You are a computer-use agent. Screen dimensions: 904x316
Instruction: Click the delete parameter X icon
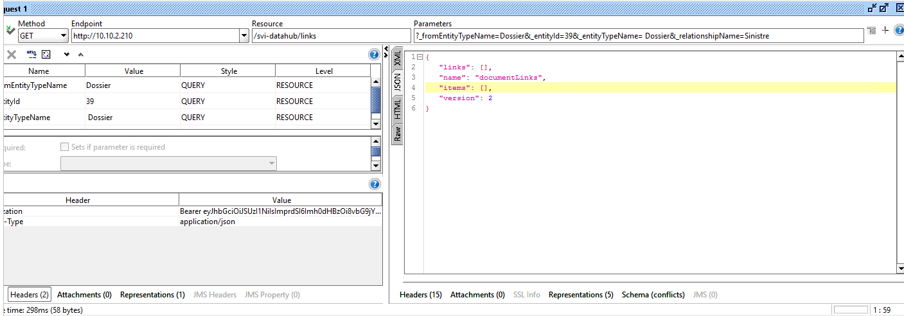pyautogui.click(x=11, y=55)
